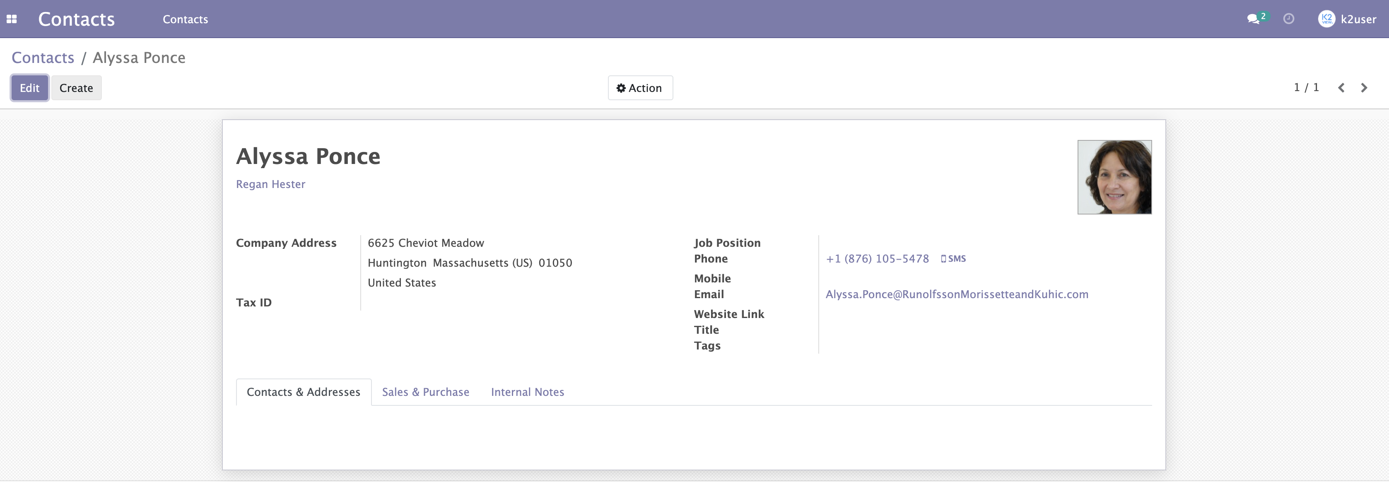Send SMS to the phone number
1389x482 pixels.
tap(953, 259)
